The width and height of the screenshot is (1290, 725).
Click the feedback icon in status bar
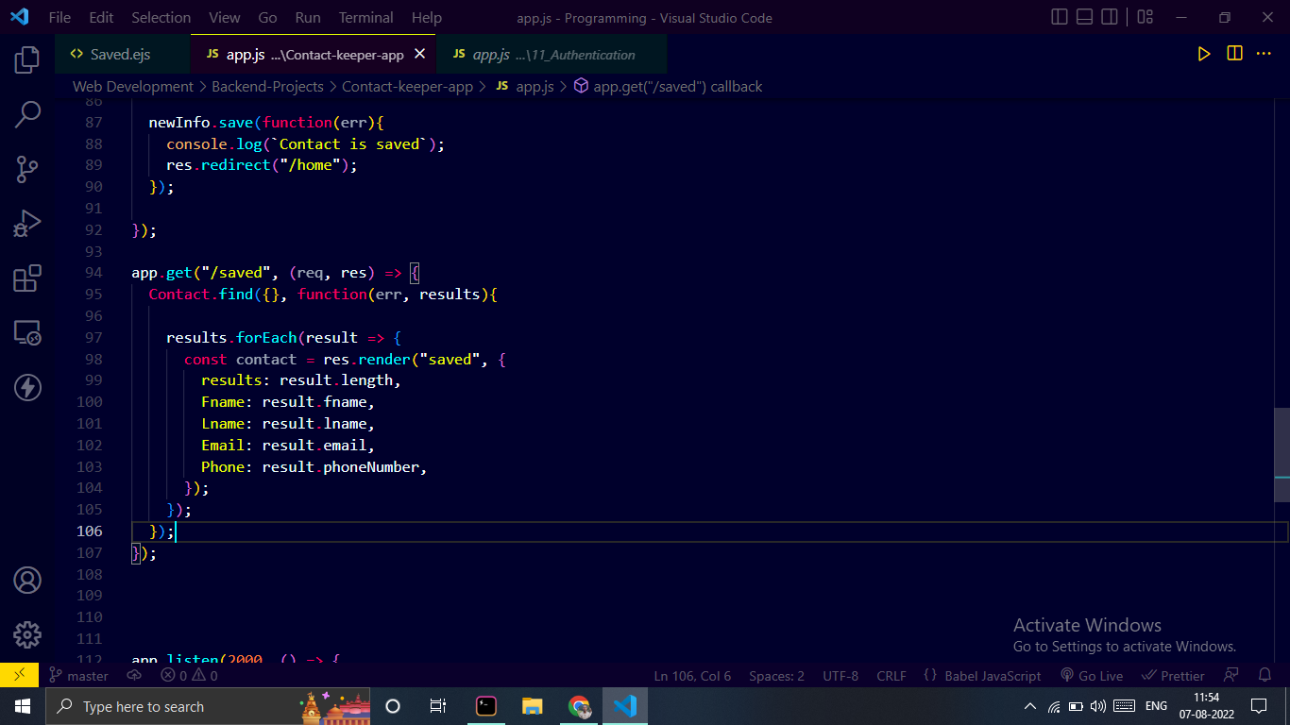(x=1231, y=676)
